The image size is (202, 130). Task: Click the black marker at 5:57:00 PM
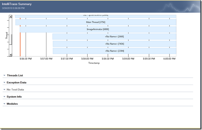[x=46, y=44]
